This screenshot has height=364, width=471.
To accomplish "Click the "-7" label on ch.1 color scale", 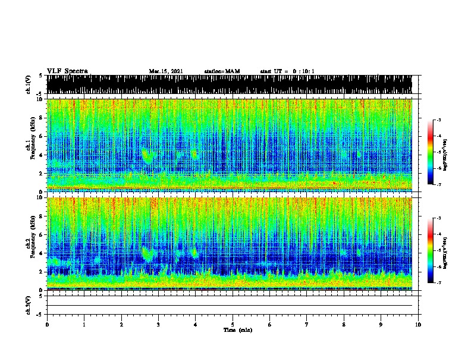I will click(x=438, y=184).
